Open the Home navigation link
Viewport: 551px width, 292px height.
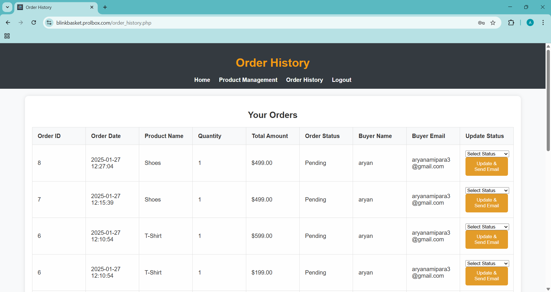coord(202,80)
